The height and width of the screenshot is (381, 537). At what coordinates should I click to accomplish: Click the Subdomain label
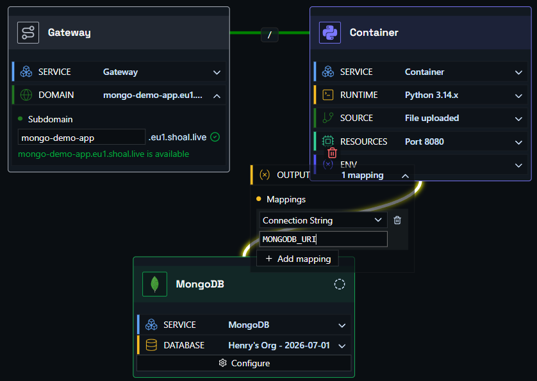pos(51,119)
